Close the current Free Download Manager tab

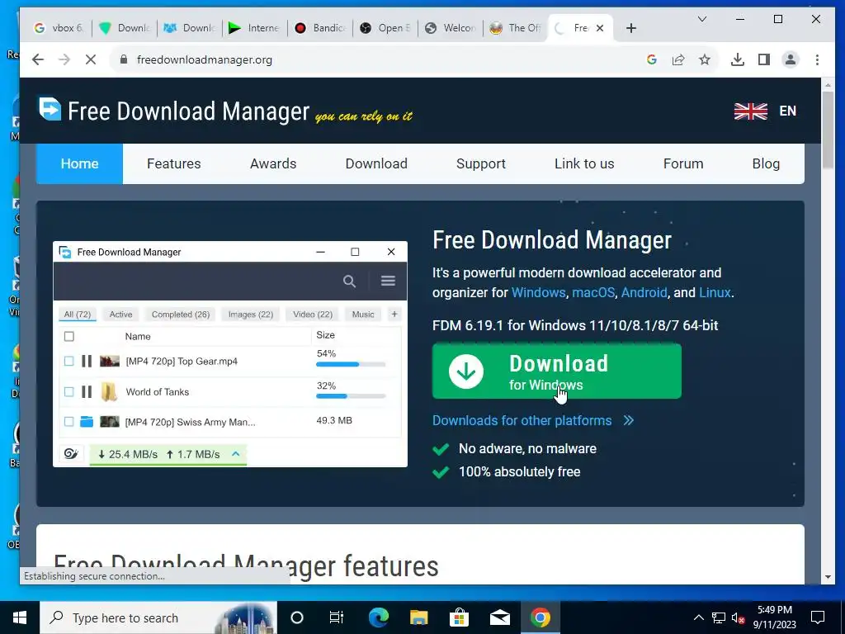tap(600, 28)
